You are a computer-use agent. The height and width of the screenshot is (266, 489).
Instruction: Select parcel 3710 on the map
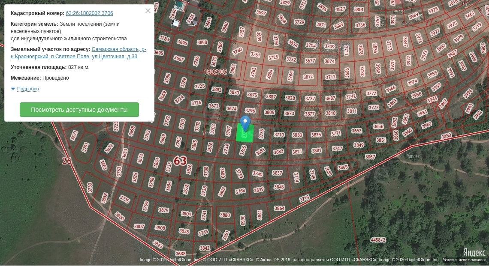279,135
